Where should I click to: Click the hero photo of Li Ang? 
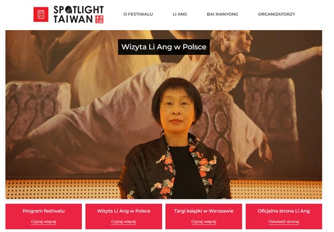[x=164, y=115]
